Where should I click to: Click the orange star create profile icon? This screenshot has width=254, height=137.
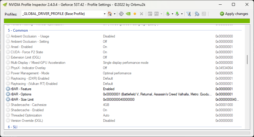pos(135,14)
